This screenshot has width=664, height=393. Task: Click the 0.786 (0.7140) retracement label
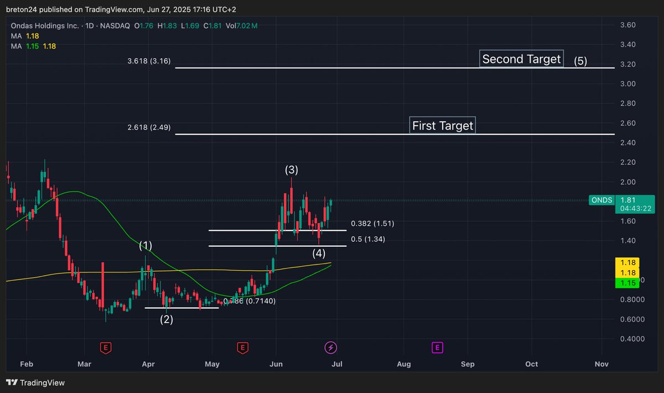(x=250, y=301)
